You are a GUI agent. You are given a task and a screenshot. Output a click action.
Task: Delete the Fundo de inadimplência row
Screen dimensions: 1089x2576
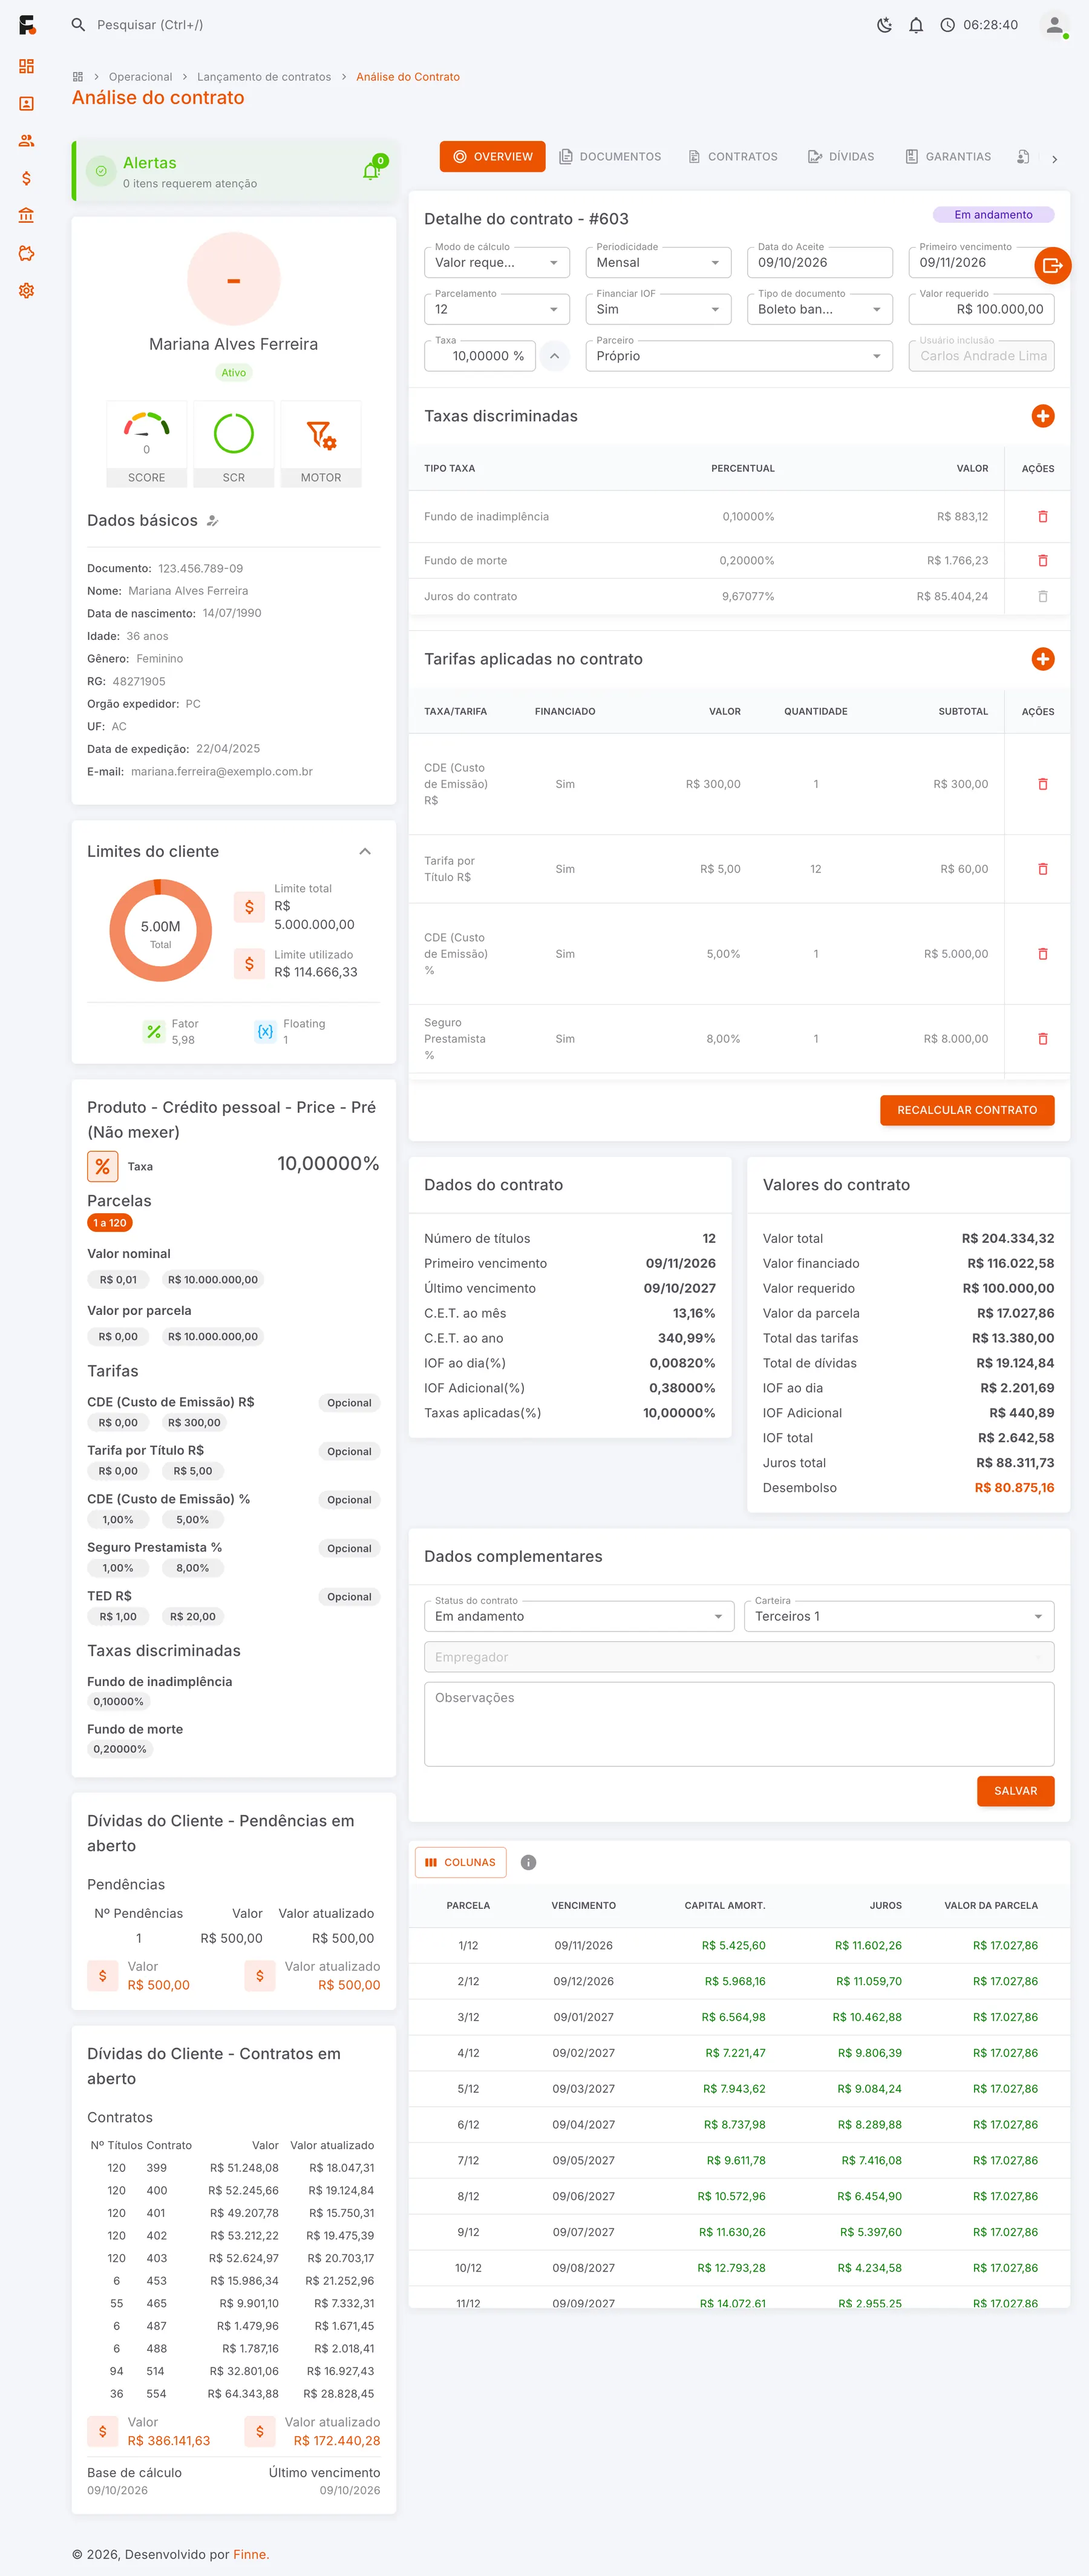1042,517
